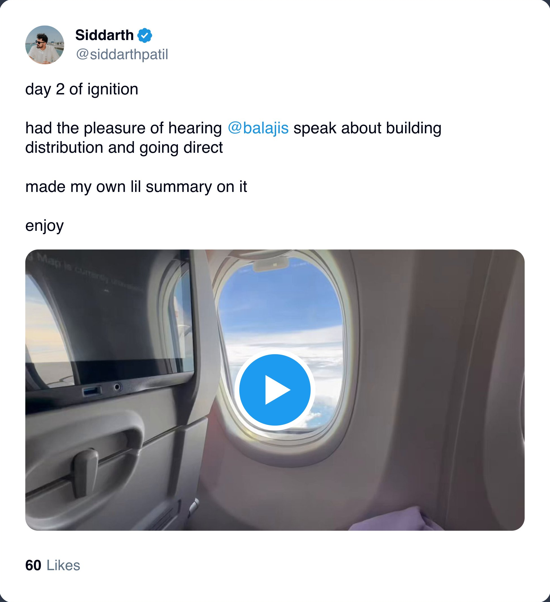This screenshot has height=602, width=550.
Task: Click the purple pillow at the video's bottom
Action: [397, 520]
